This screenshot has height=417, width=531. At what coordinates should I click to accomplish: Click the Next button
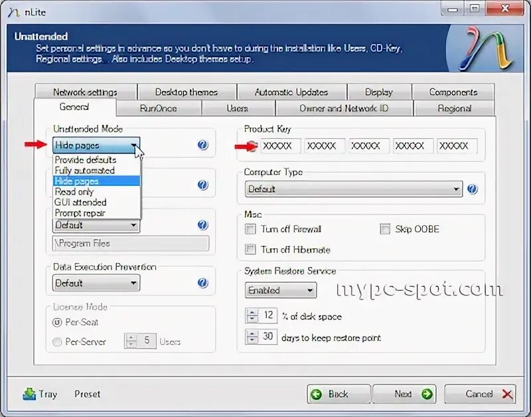click(x=404, y=394)
